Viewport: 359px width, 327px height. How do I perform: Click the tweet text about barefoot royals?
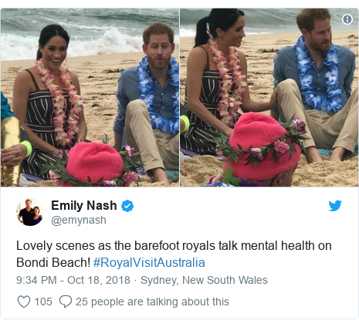[x=174, y=254]
